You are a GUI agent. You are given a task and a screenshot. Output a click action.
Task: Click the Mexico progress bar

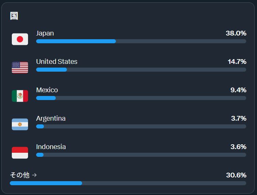click(141, 98)
